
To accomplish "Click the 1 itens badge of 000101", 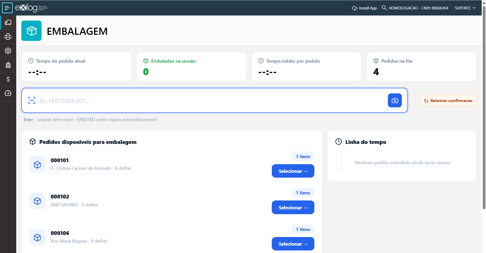I will pos(303,157).
